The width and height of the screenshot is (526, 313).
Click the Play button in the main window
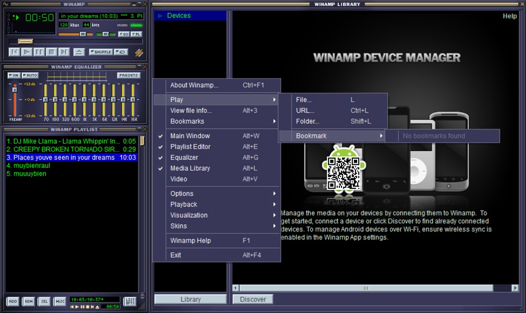click(27, 52)
